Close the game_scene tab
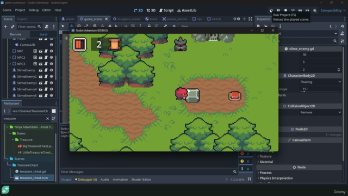348x196 pixels. (107, 19)
